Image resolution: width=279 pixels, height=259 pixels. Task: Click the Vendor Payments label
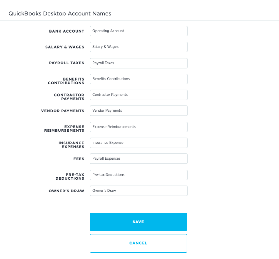tap(63, 111)
